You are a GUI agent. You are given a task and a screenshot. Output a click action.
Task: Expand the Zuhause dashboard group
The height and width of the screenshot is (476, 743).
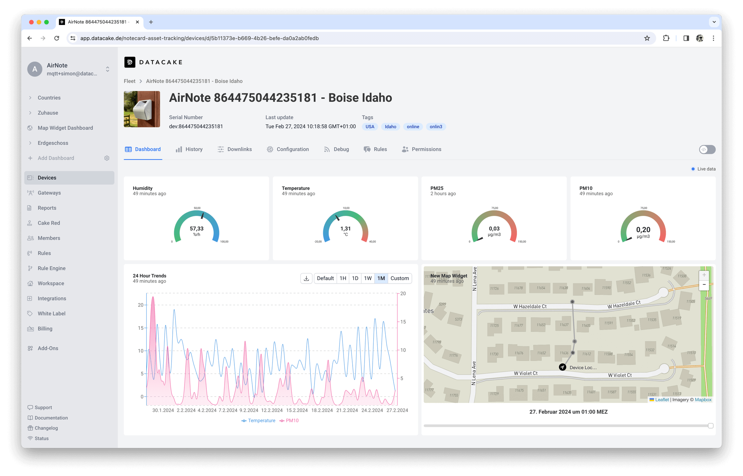point(30,113)
